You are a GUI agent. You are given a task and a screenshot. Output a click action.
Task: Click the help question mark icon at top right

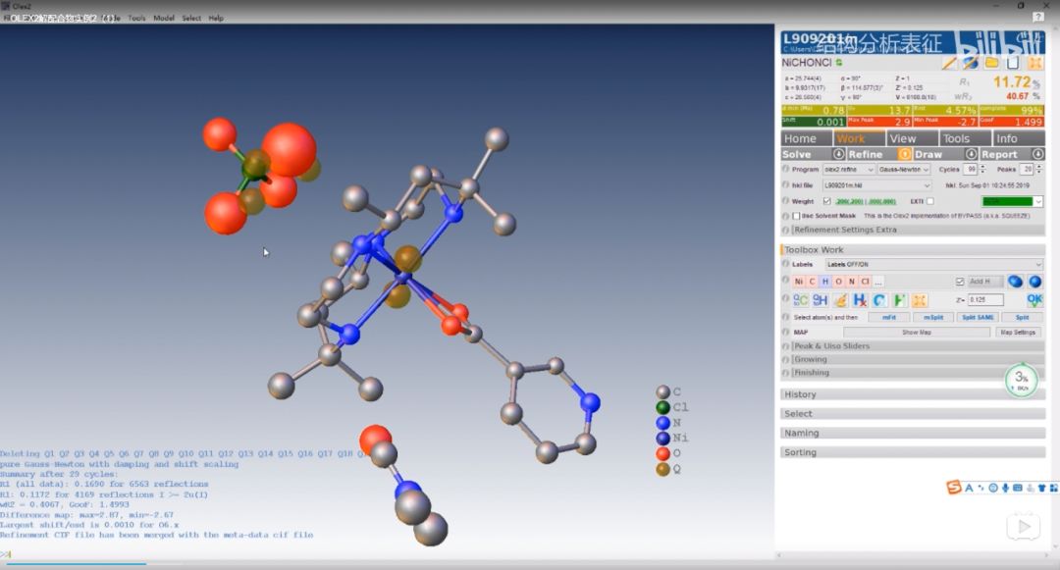(x=1037, y=17)
